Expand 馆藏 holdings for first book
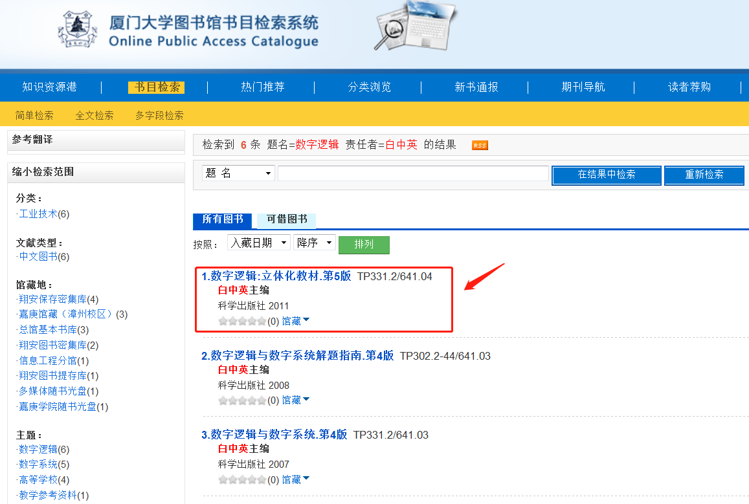The width and height of the screenshot is (749, 504). coord(295,321)
